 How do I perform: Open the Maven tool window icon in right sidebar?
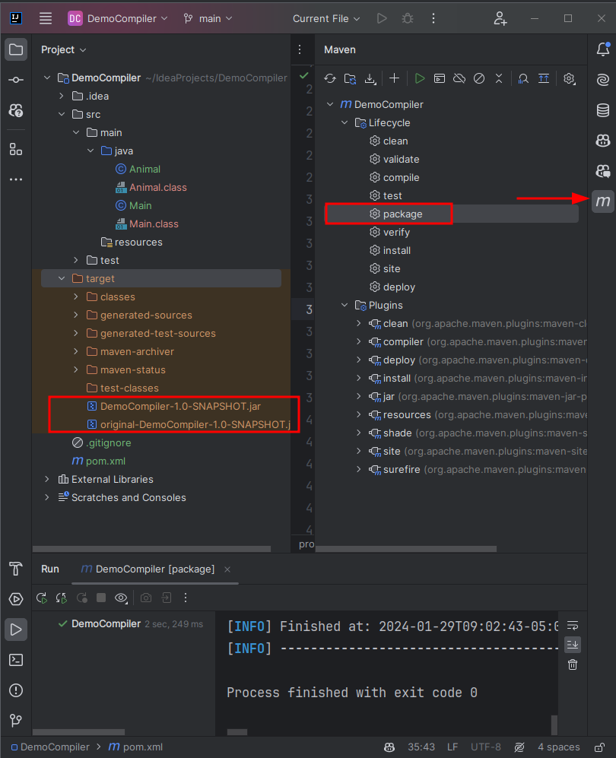[603, 201]
